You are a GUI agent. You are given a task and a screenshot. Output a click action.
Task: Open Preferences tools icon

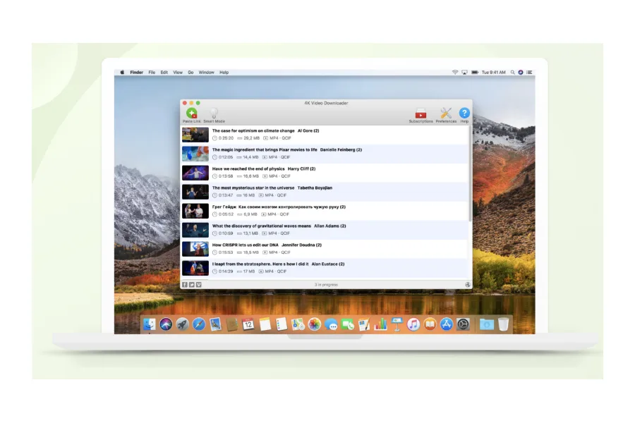click(446, 116)
